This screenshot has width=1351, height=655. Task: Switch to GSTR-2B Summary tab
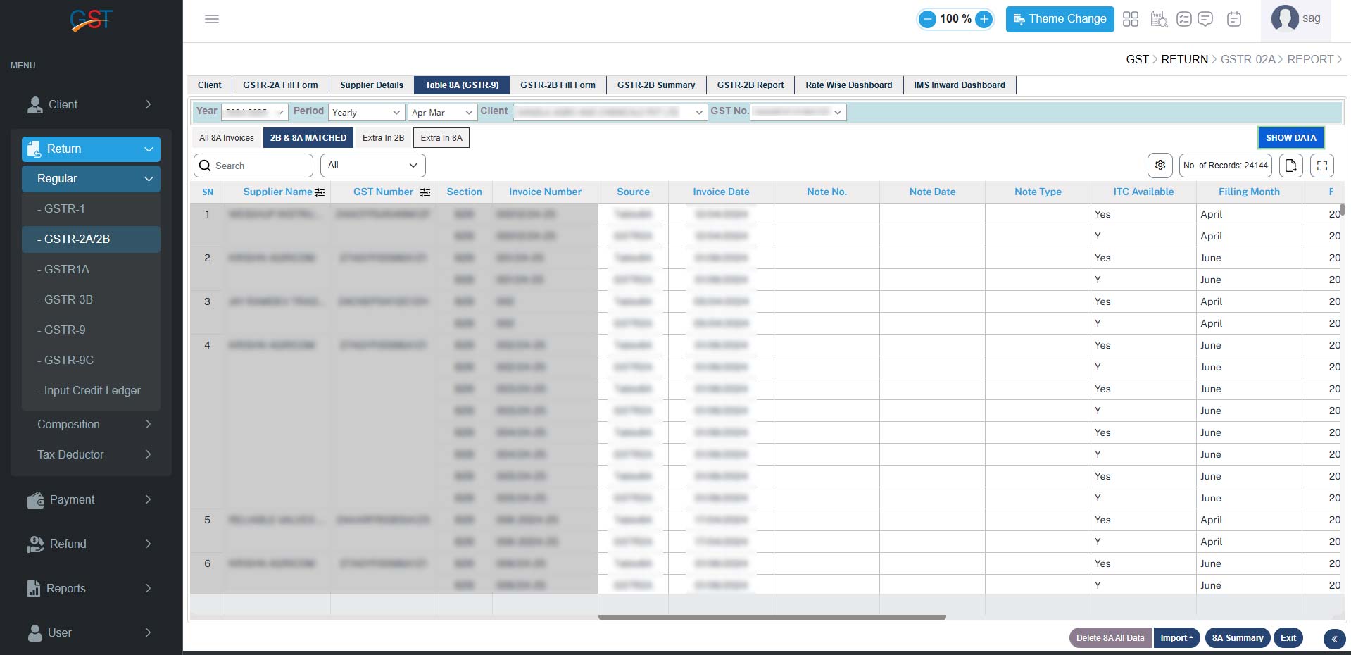click(x=655, y=85)
